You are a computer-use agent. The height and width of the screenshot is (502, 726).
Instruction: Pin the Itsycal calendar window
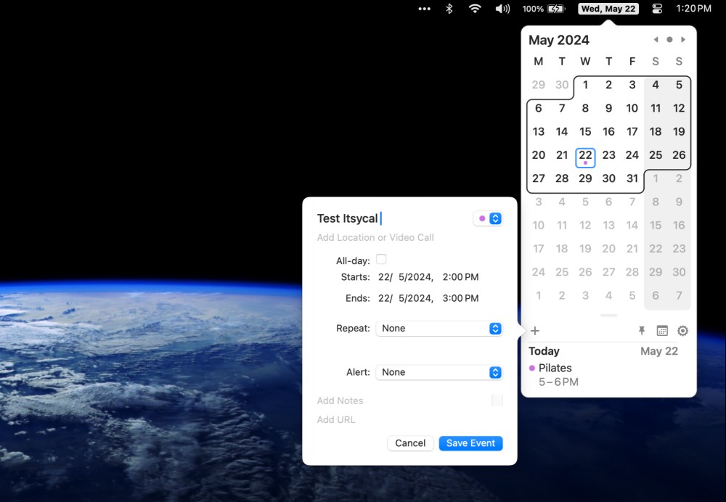642,331
